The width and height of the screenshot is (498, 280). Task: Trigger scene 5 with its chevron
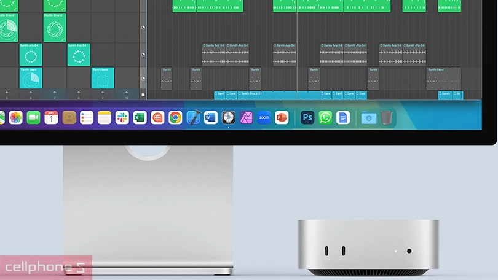[x=7, y=93]
